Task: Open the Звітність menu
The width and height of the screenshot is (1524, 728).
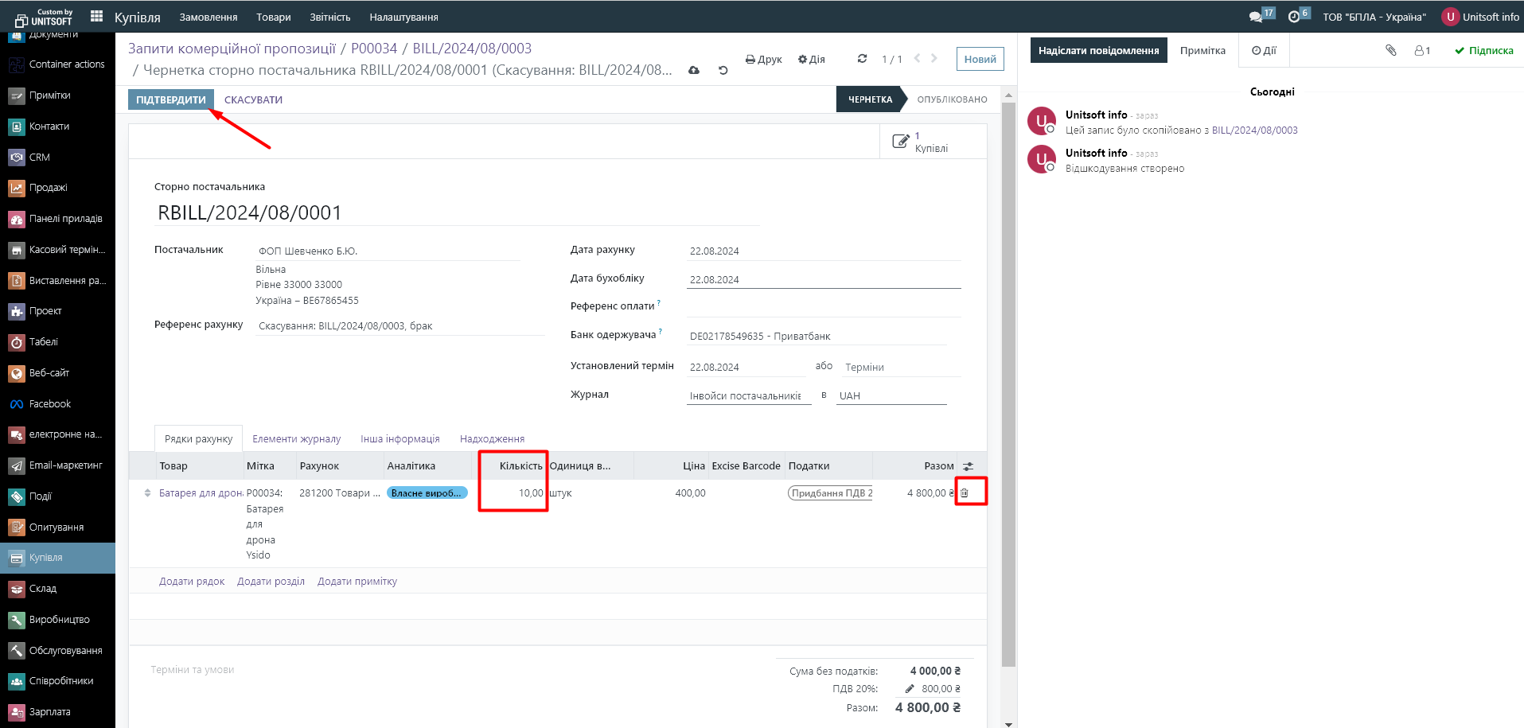Action: click(x=329, y=17)
